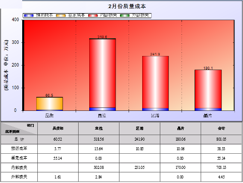Select the tall red 直拉 bar
The width and height of the screenshot is (243, 183).
pos(102,74)
